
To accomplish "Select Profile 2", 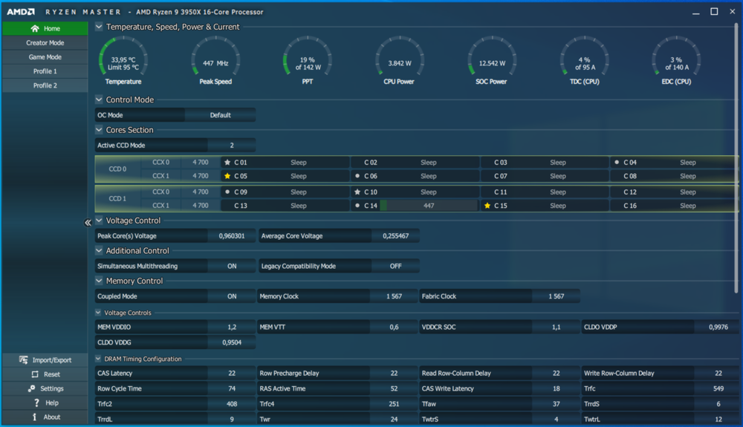I will [45, 85].
